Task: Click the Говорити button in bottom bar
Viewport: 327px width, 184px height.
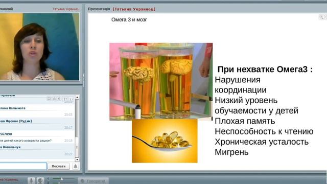Action: [93, 180]
